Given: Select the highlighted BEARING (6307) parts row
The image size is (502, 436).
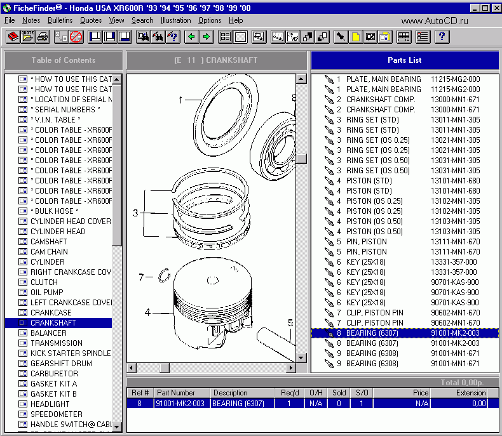Looking at the screenshot, I should click(405, 333).
